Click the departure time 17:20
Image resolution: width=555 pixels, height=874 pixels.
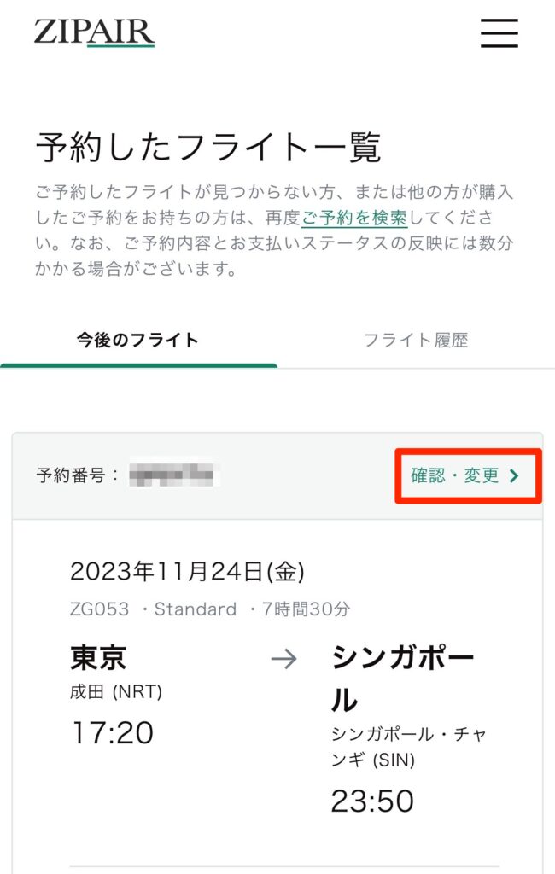point(113,733)
